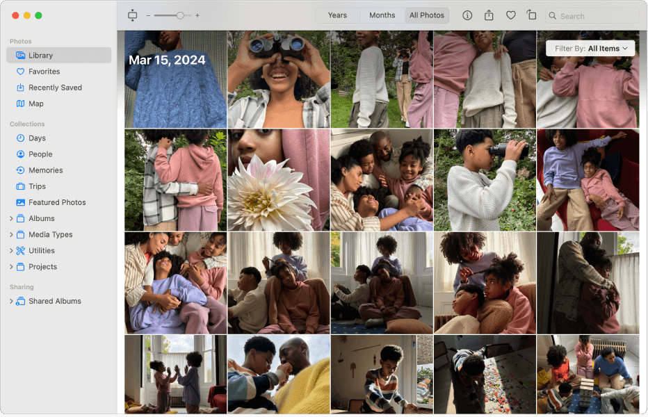Click the Rotate icon in toolbar
648x417 pixels.
tap(531, 15)
